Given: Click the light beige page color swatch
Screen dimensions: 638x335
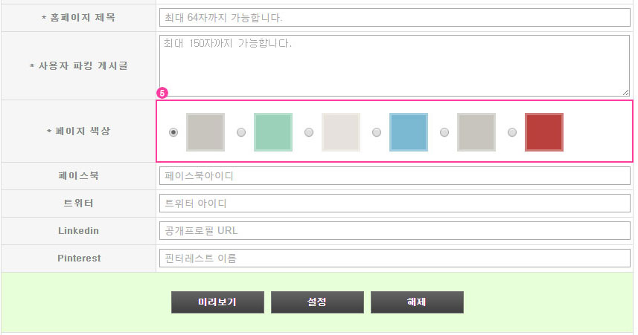Looking at the screenshot, I should (341, 132).
